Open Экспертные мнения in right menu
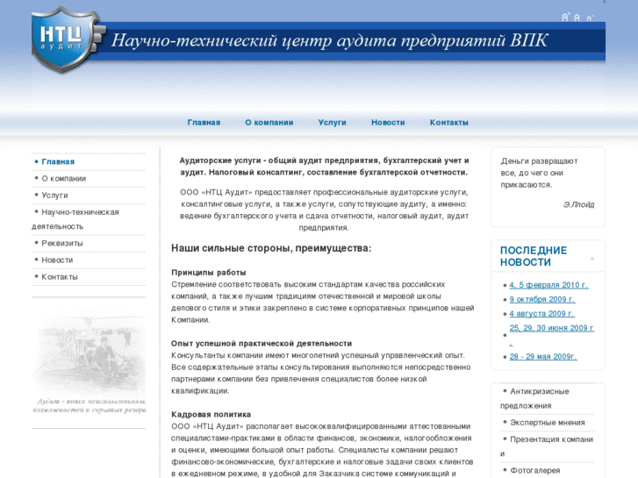 click(x=548, y=423)
